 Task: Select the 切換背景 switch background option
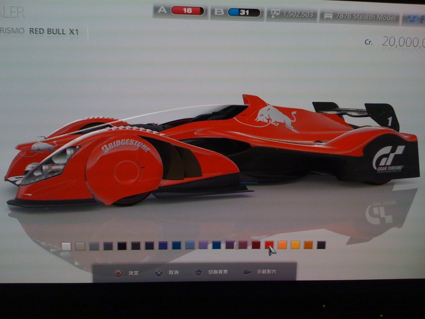(x=211, y=272)
